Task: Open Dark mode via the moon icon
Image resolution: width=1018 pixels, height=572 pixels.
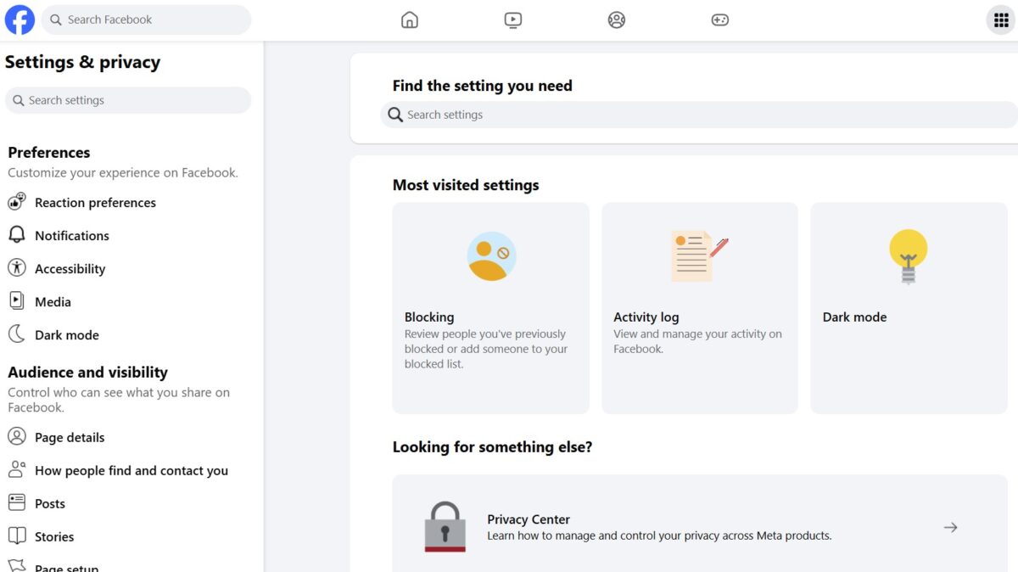Action: point(67,334)
